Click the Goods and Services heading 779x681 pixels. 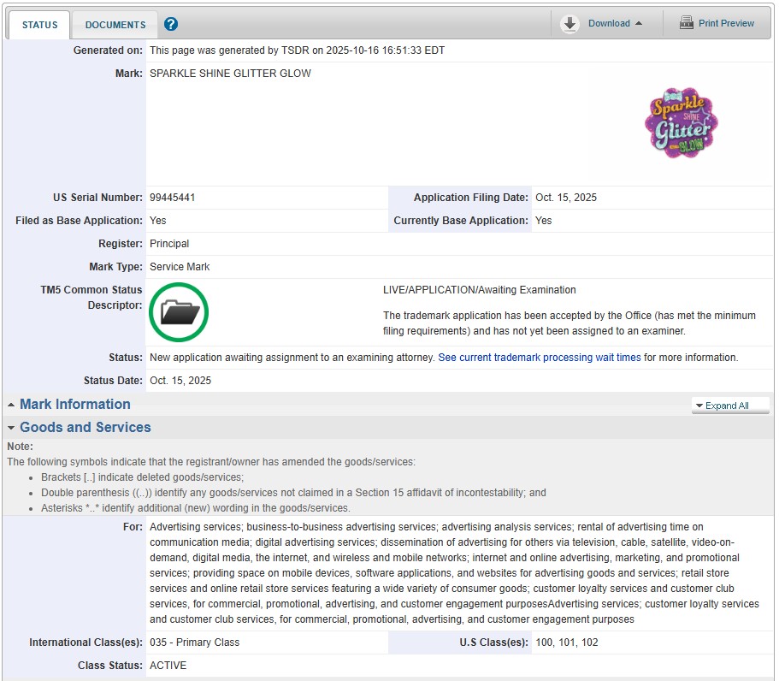pos(86,427)
